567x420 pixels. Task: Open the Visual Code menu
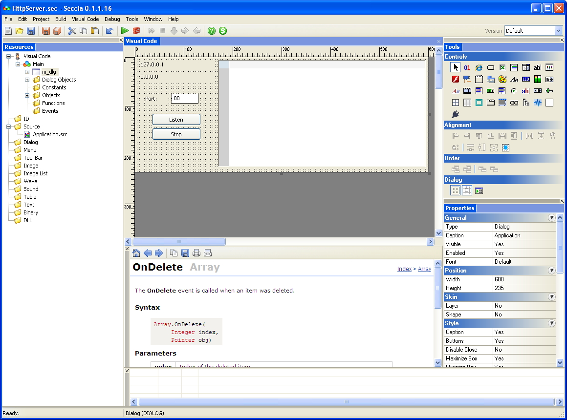click(x=86, y=19)
